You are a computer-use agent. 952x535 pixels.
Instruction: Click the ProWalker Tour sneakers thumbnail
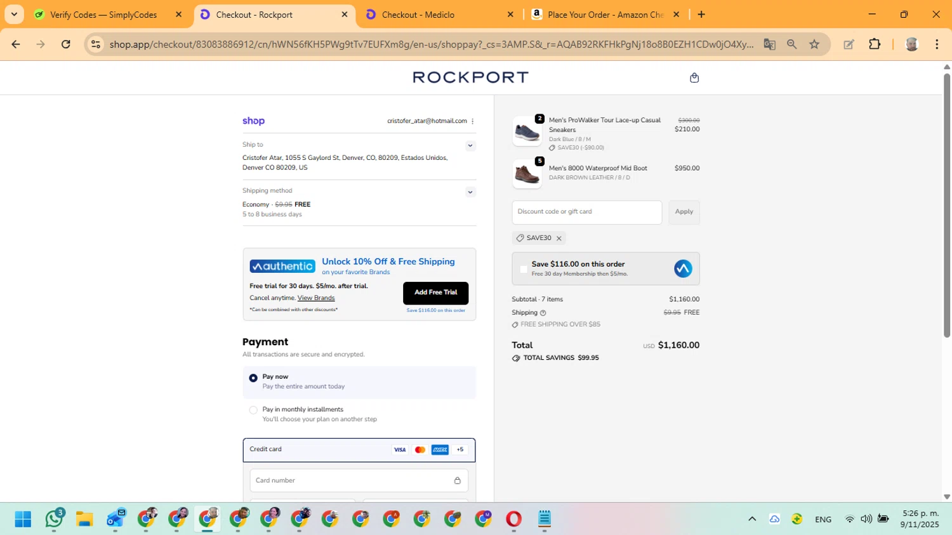(527, 131)
